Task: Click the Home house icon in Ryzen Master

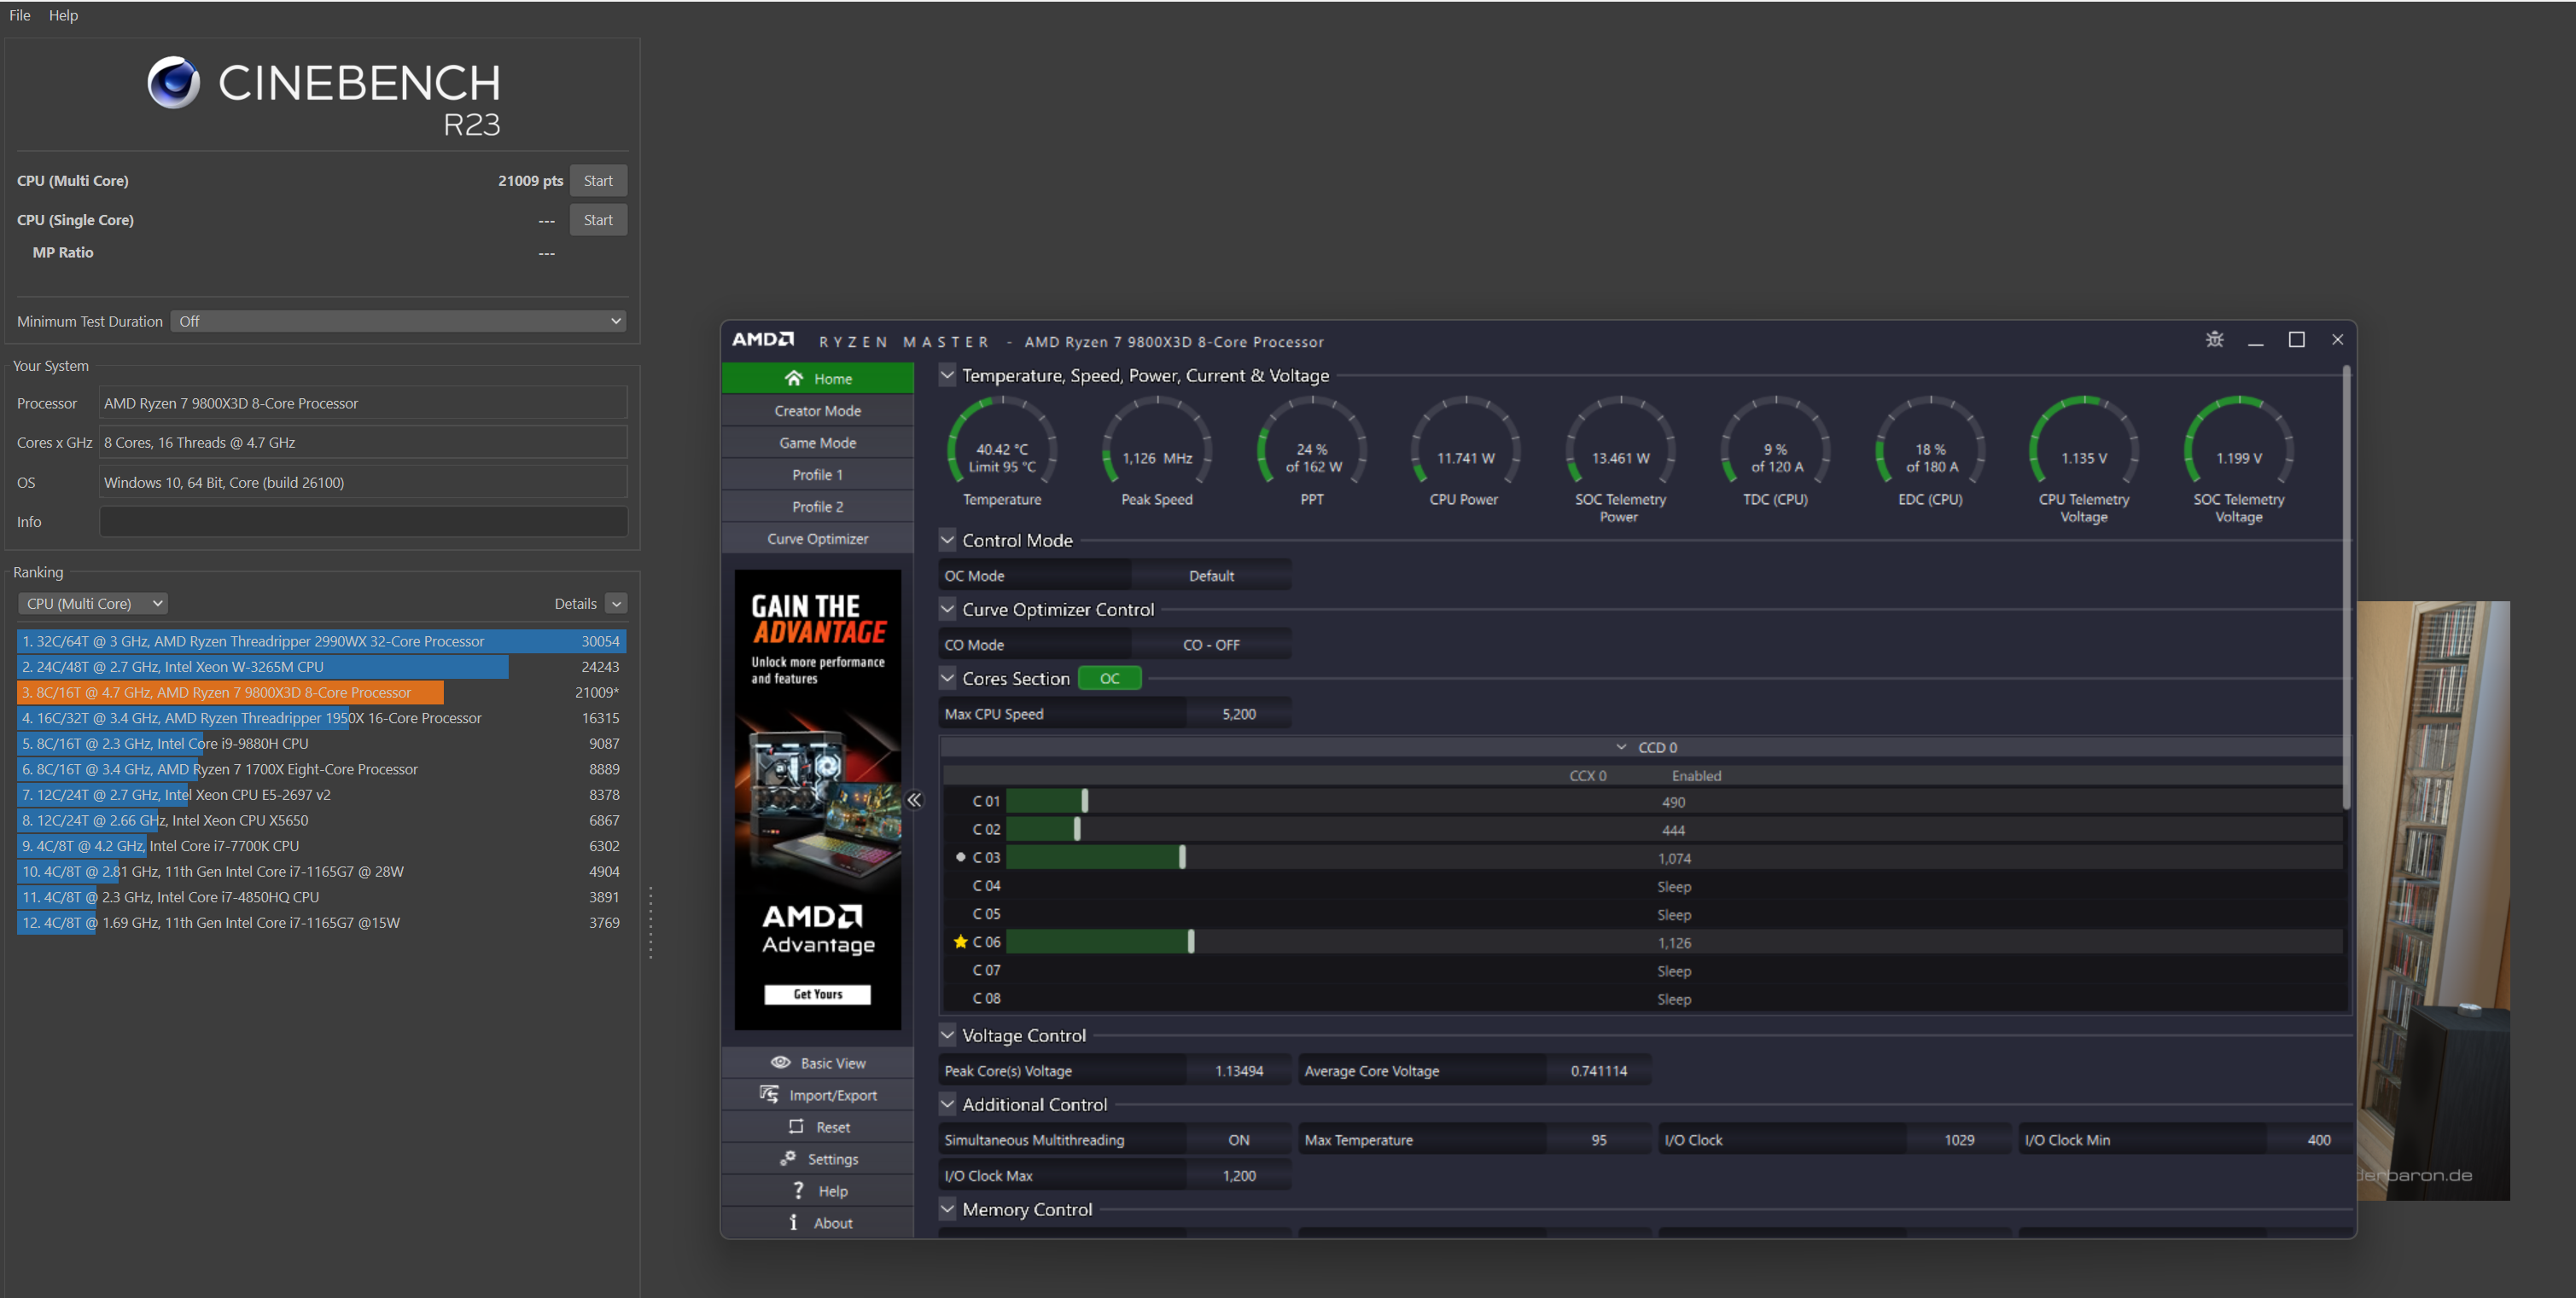Action: 794,378
